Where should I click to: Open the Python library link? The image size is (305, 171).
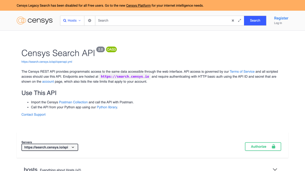107,107
